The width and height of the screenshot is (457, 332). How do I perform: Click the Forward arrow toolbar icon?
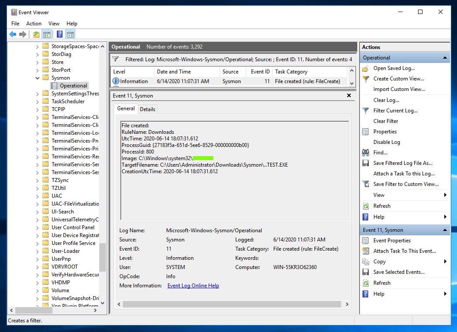23,34
